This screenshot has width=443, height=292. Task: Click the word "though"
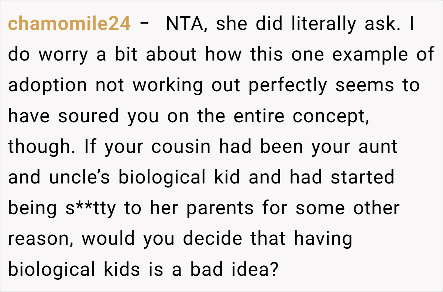pos(41,147)
